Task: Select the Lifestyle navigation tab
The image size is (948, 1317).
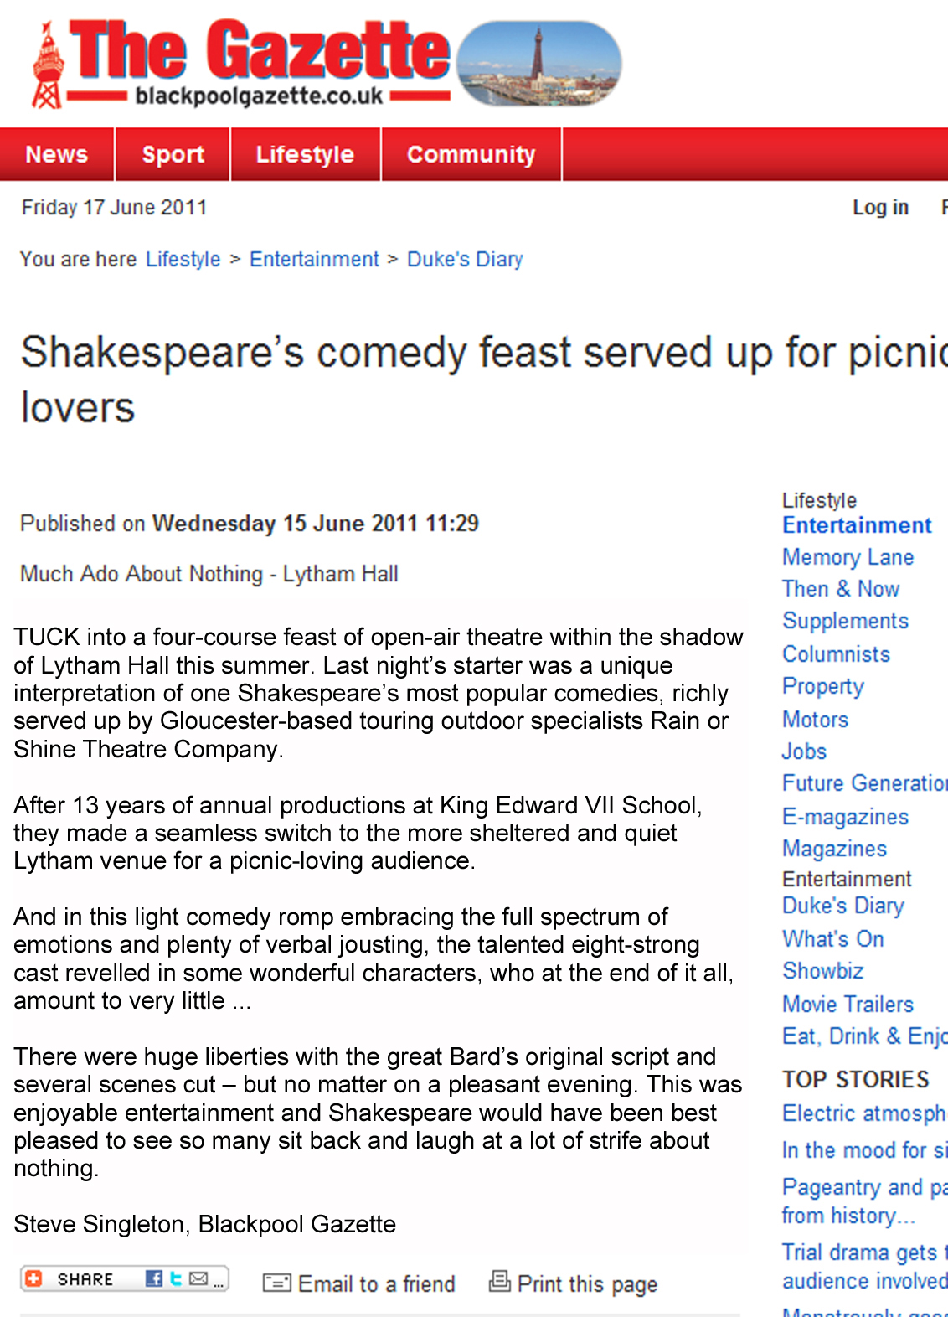Action: coord(305,154)
